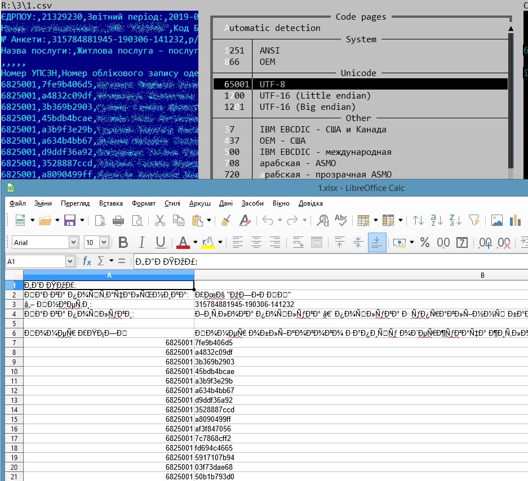528x481 pixels.
Task: Click the yellow background color swatch
Action: 207,243
